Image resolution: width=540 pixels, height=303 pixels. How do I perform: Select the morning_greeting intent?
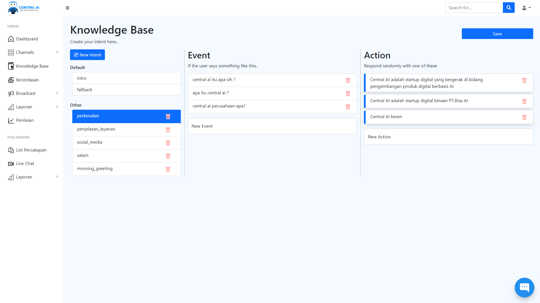pos(127,169)
